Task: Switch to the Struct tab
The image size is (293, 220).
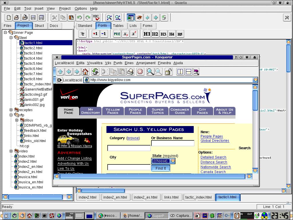Action: (39, 25)
